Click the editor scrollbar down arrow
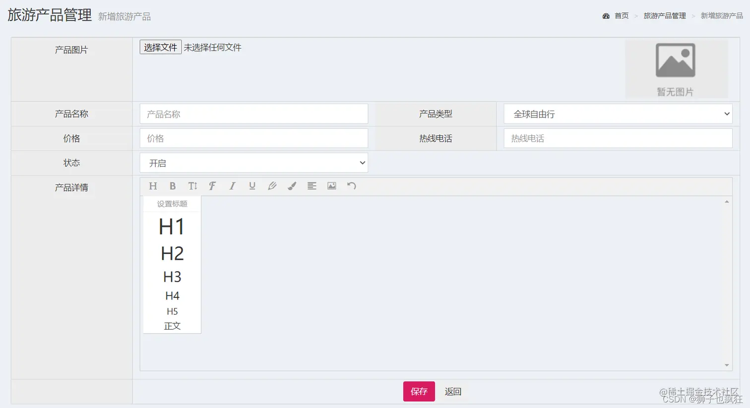This screenshot has width=750, height=408. 727,365
